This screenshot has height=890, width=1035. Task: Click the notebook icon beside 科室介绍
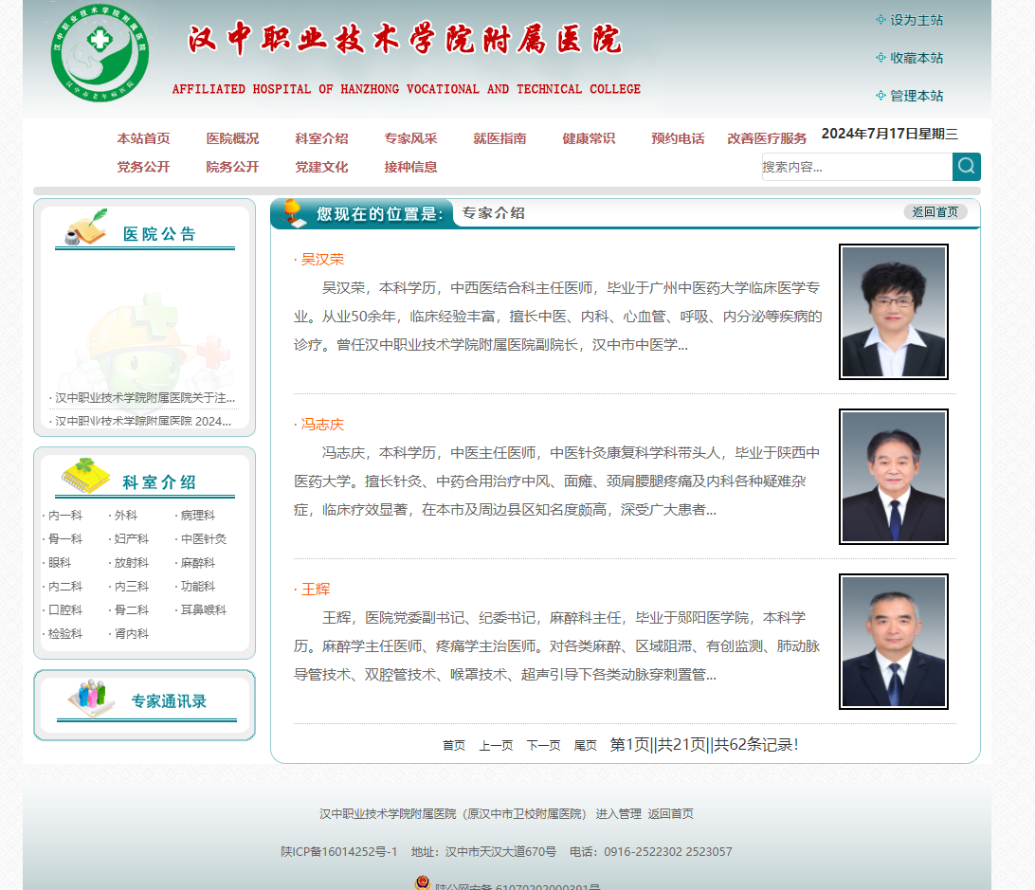pos(85,476)
